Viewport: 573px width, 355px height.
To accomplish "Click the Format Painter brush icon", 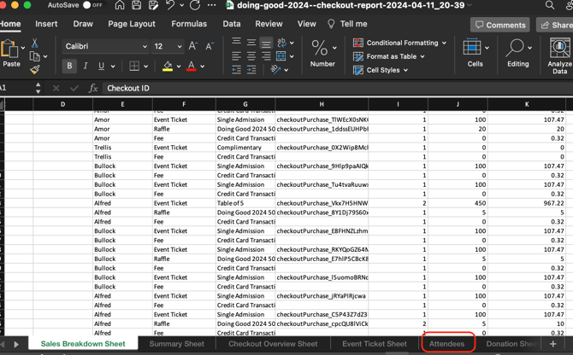I will point(34,70).
